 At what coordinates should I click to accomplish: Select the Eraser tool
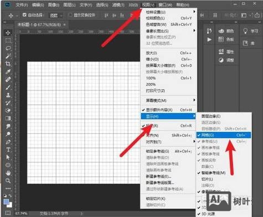(x=8, y=111)
